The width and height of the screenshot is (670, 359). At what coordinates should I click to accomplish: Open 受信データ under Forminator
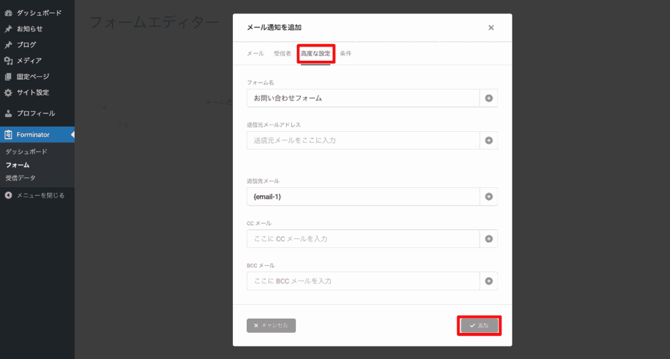click(x=21, y=178)
